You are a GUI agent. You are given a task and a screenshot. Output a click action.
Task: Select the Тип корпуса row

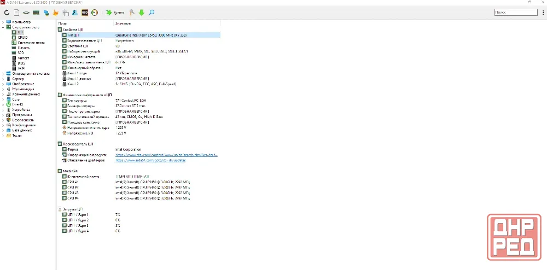pyautogui.click(x=141, y=101)
